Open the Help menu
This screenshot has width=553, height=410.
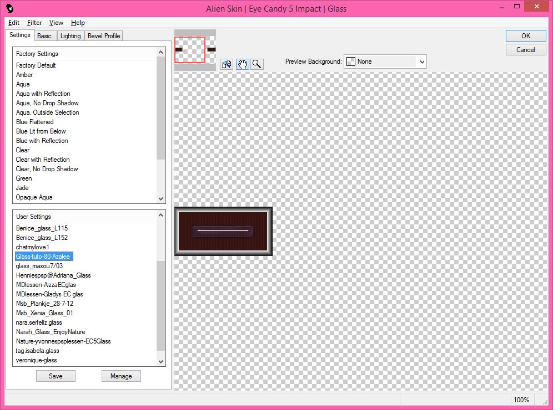pos(78,23)
